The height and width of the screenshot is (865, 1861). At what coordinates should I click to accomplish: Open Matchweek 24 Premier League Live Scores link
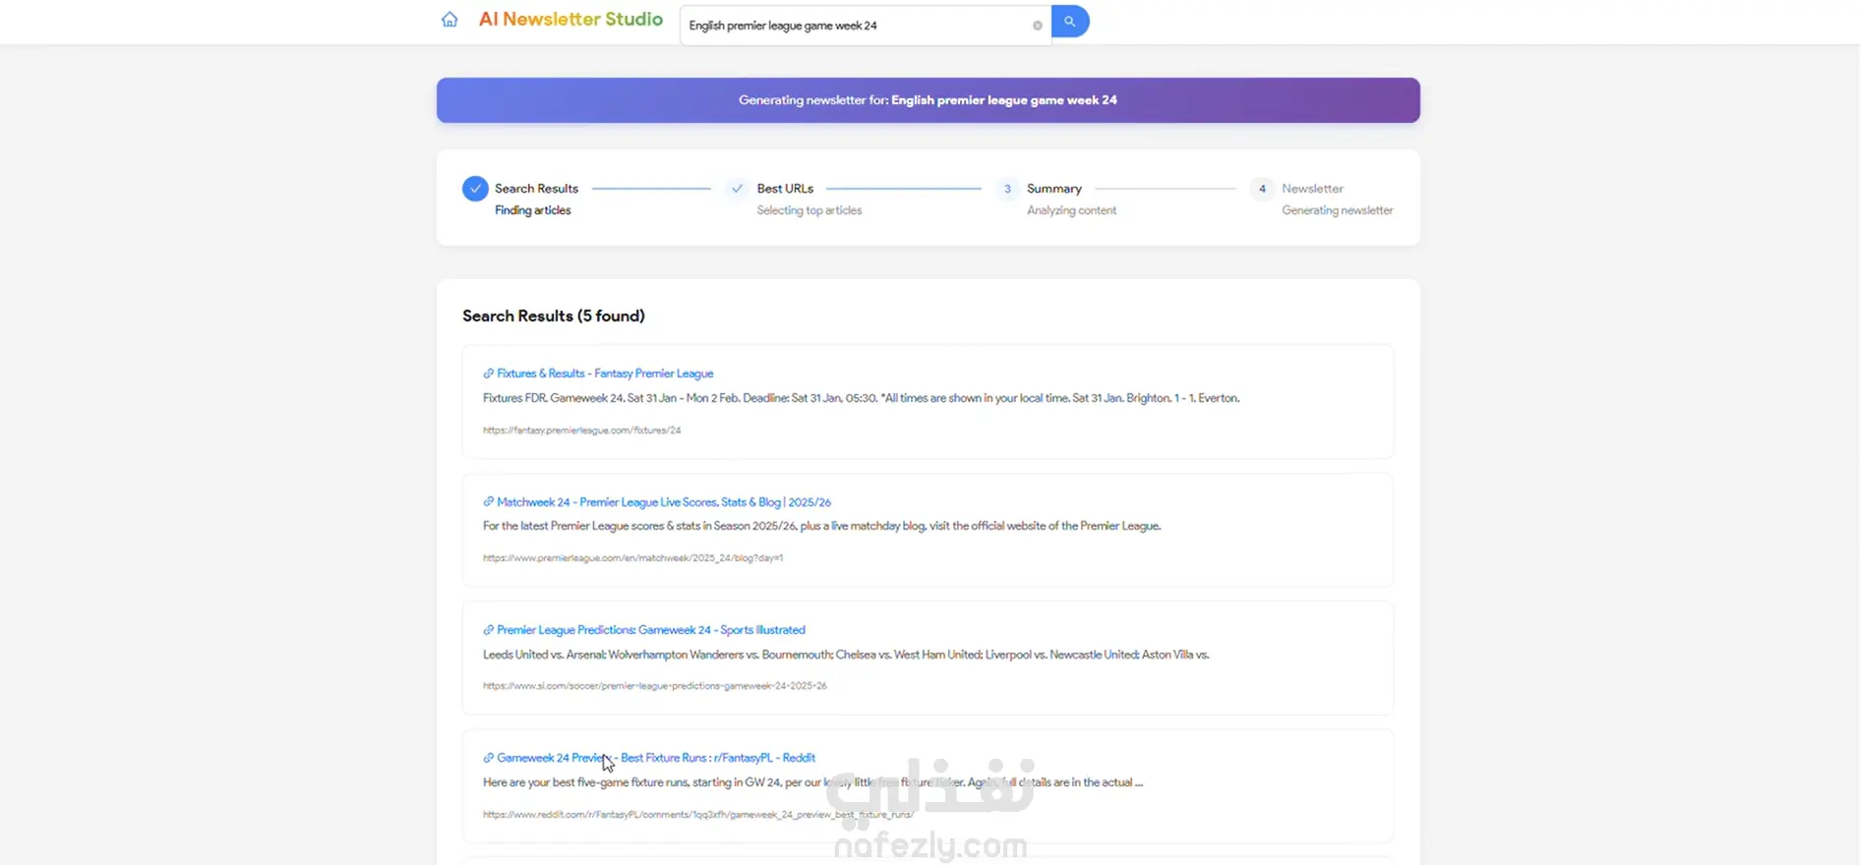coord(664,502)
